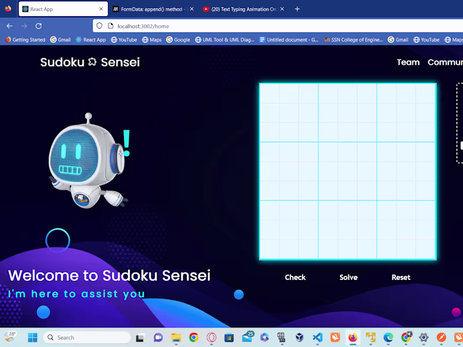Open the SSN College of Engine bookmark
The height and width of the screenshot is (347, 463).
354,39
